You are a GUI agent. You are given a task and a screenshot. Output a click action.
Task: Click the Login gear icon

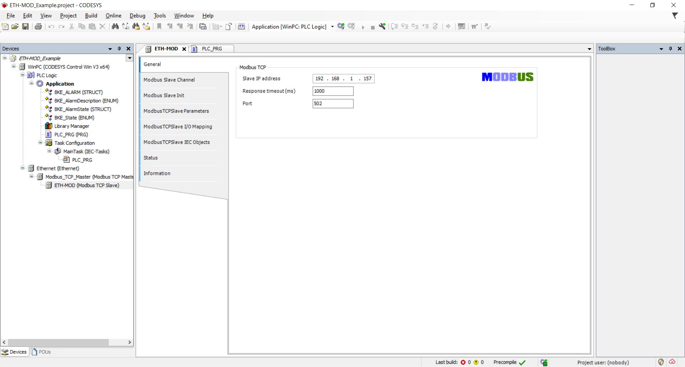pos(341,26)
